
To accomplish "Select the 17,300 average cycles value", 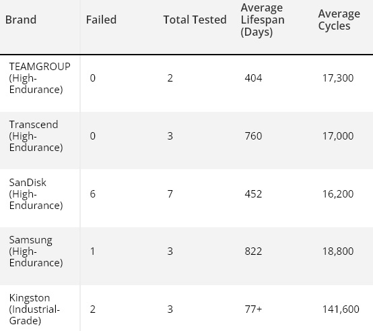I will 338,78.
